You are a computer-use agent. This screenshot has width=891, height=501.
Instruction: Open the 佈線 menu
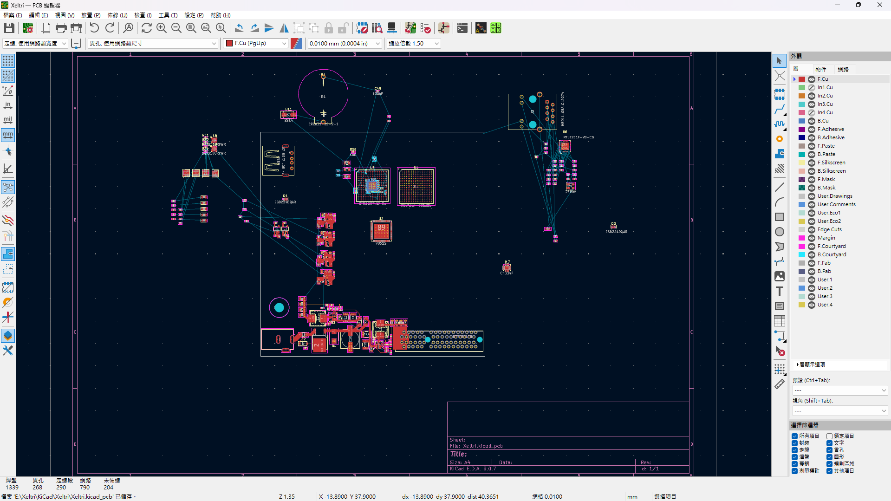tap(117, 15)
